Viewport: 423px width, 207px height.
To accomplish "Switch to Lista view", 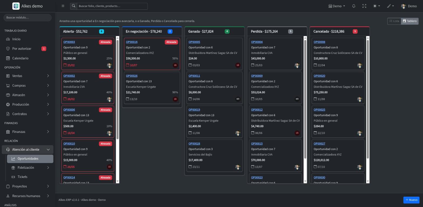I will (394, 21).
